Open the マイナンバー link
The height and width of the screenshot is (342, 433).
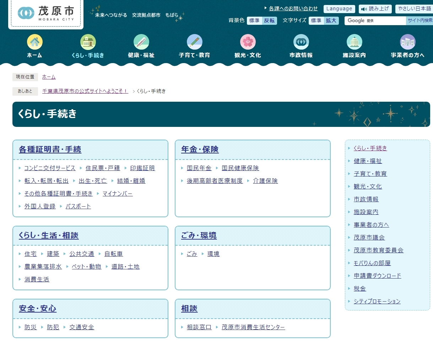(118, 194)
